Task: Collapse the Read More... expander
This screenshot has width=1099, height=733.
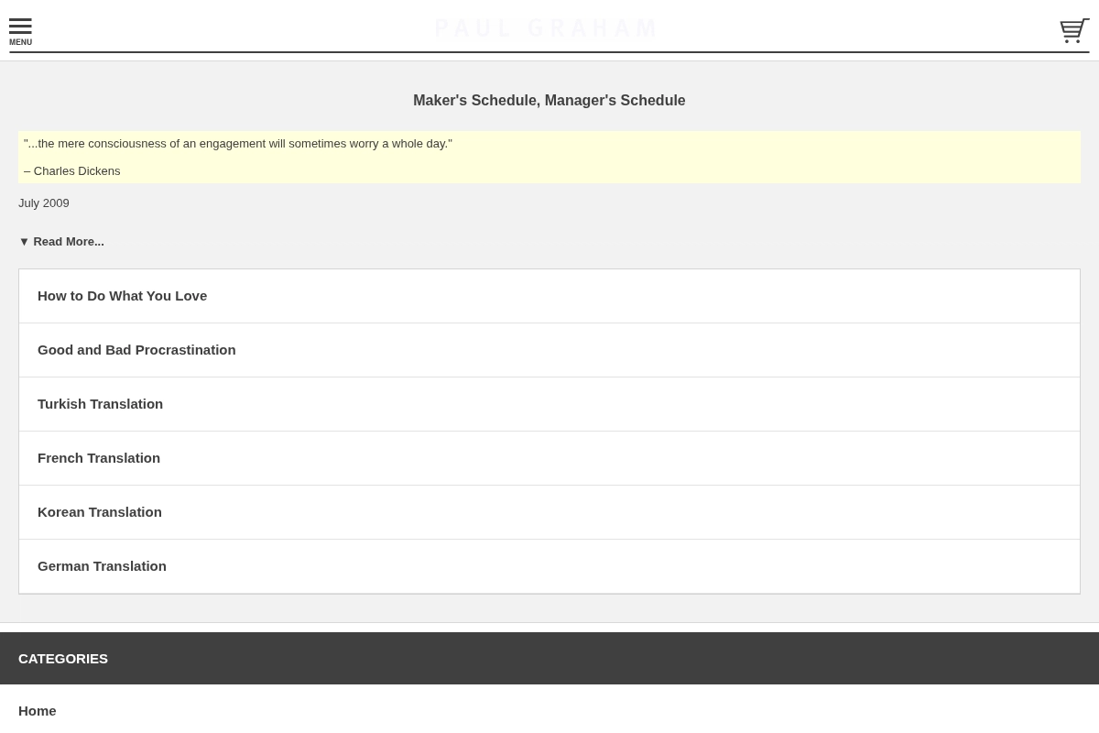Action: 61,242
